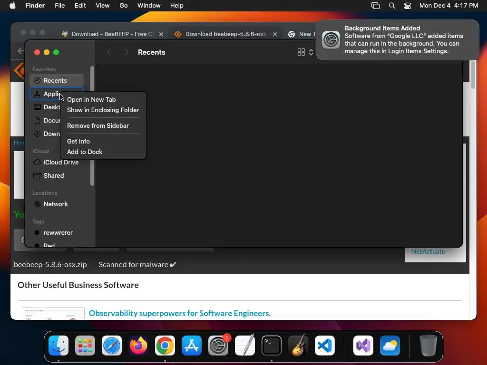The height and width of the screenshot is (365, 487).
Task: Open iCloud Drive in the sidebar
Action: [57, 163]
